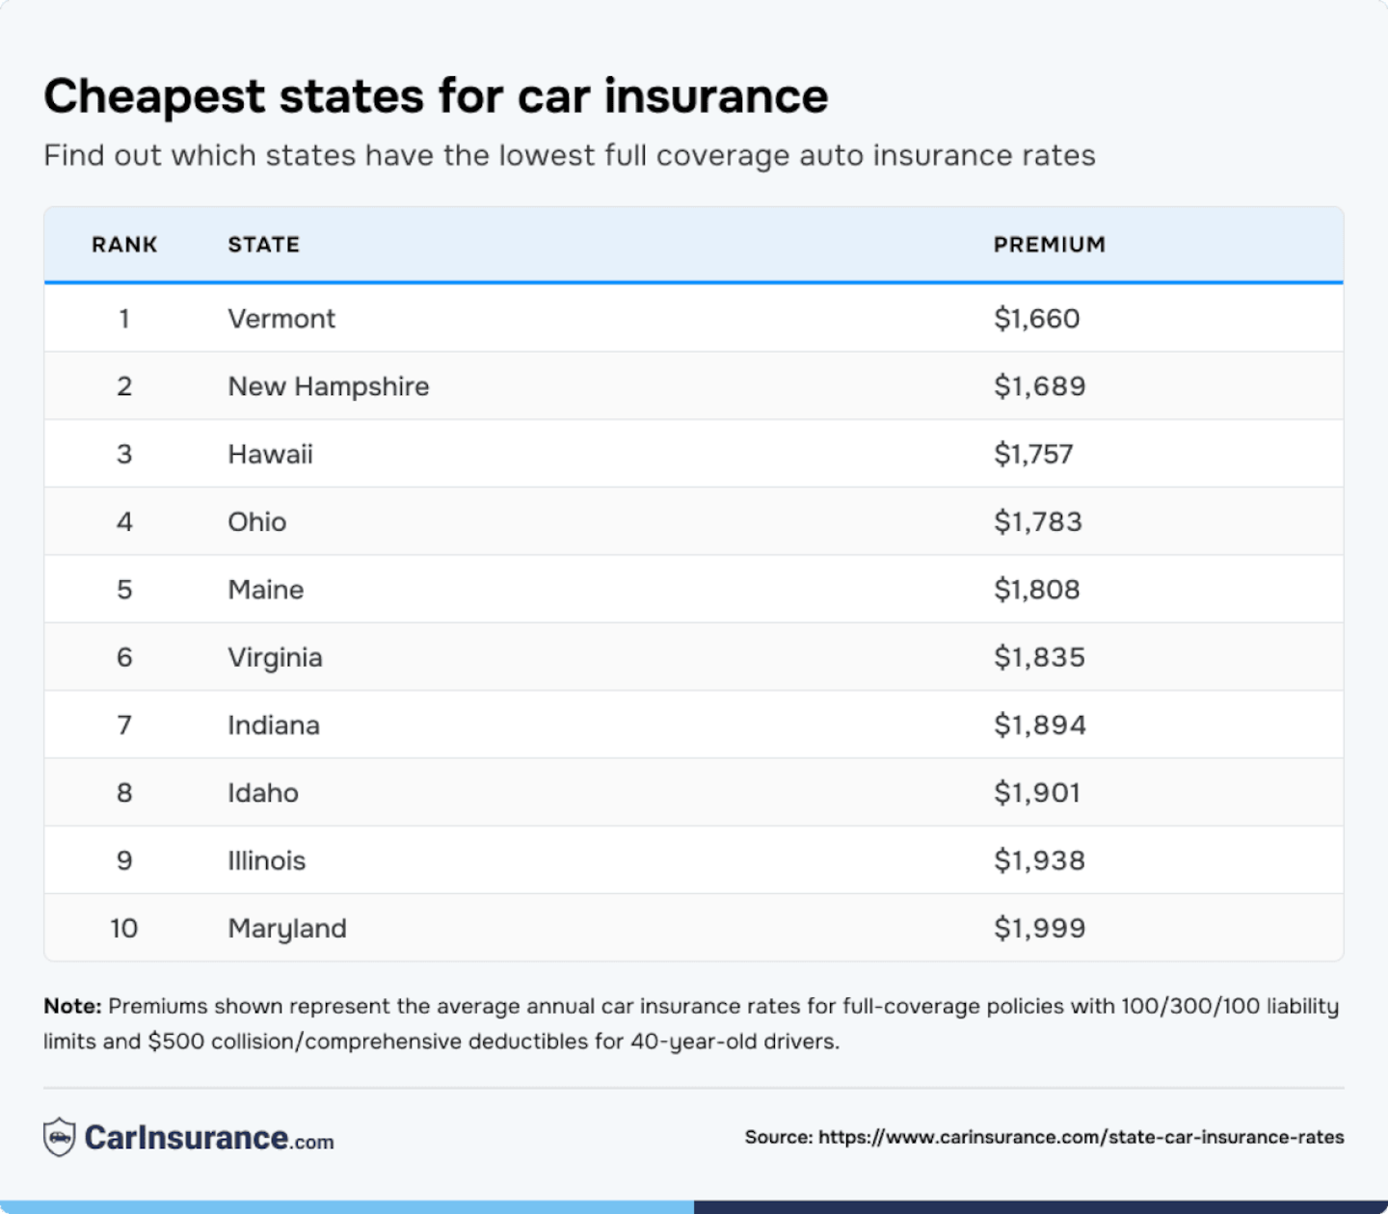
Task: Select the $1,999 premium value
Action: pyautogui.click(x=1040, y=929)
